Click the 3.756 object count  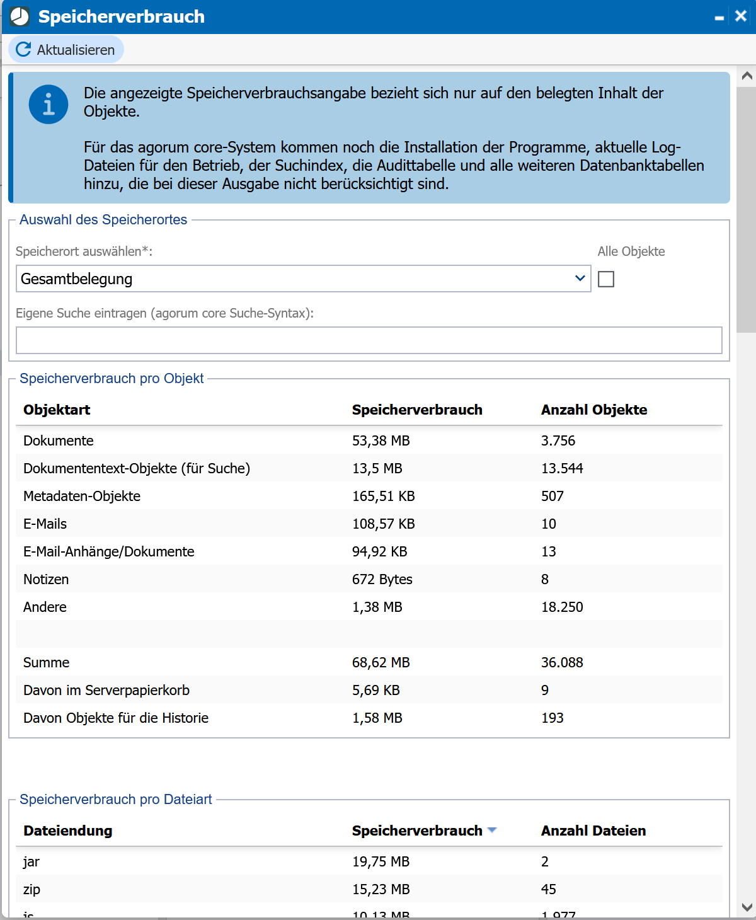(558, 440)
